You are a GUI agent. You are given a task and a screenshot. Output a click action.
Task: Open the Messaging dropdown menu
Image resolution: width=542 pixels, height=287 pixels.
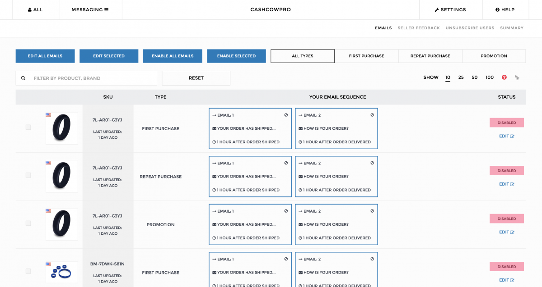point(90,9)
